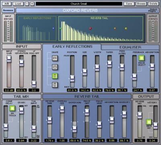The image size is (161, 145).
Task: Click the Comp Delay slider handle
Action: point(6,127)
